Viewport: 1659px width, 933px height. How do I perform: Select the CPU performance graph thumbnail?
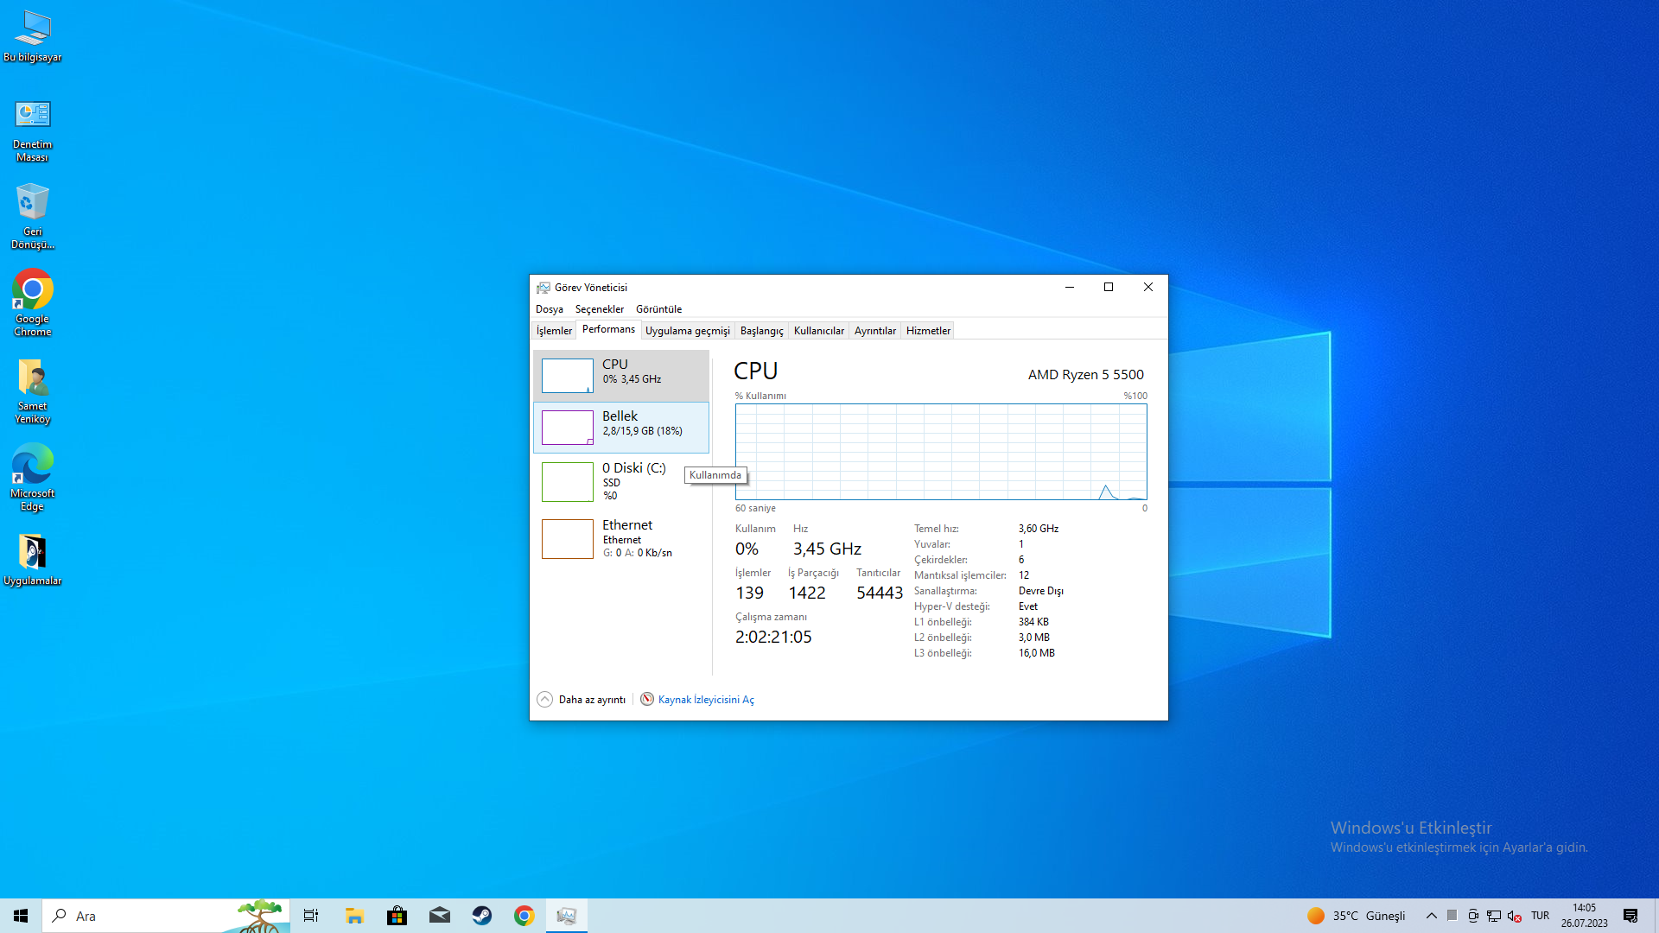(568, 376)
